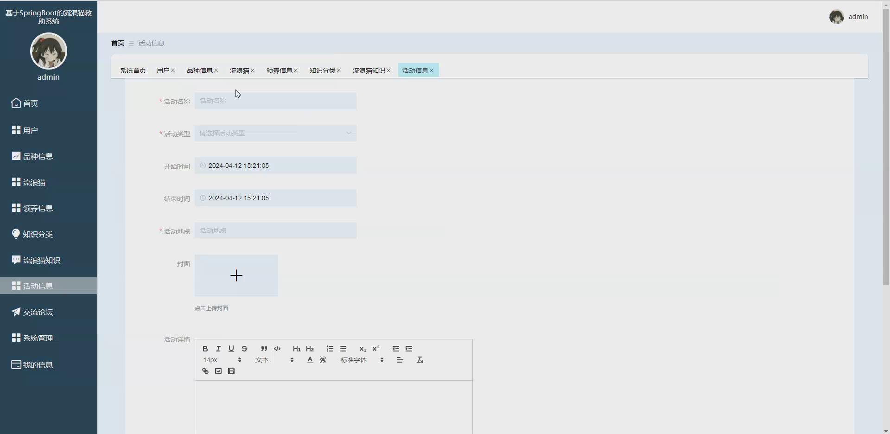Insert a hyperlink in the editor
890x434 pixels.
[205, 371]
